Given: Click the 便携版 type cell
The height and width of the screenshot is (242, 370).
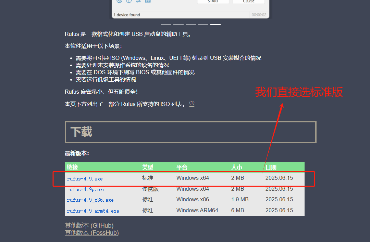Looking at the screenshot, I should pos(150,189).
